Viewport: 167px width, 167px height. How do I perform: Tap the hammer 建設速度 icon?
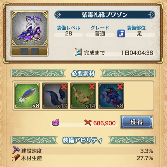click(16, 150)
